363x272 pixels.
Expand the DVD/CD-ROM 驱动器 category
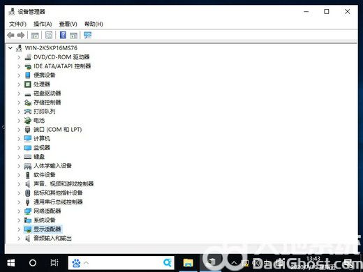[x=19, y=57]
